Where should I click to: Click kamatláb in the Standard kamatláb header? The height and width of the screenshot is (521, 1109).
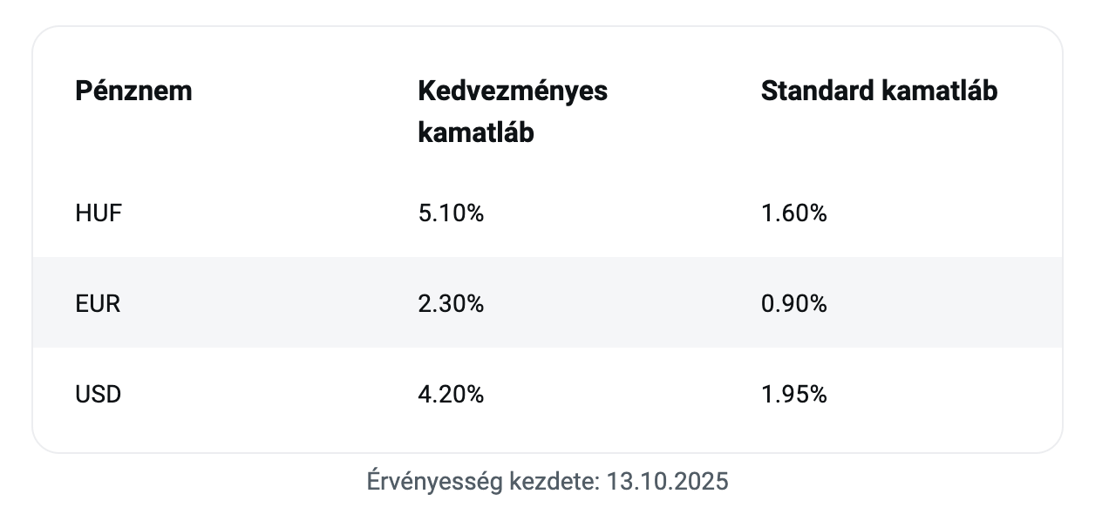(940, 91)
